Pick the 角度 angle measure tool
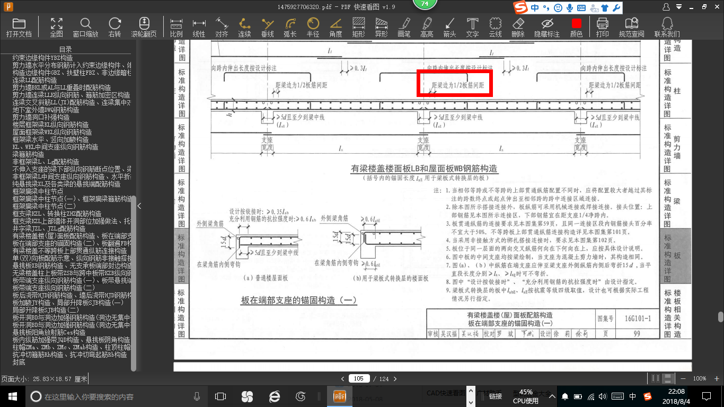Image resolution: width=724 pixels, height=407 pixels. click(335, 27)
